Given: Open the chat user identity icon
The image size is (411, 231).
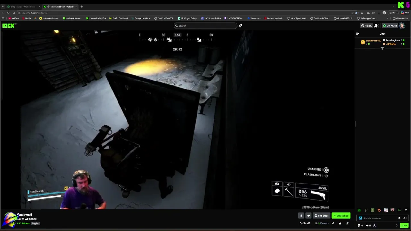Looking at the screenshot, I should coord(374,225).
